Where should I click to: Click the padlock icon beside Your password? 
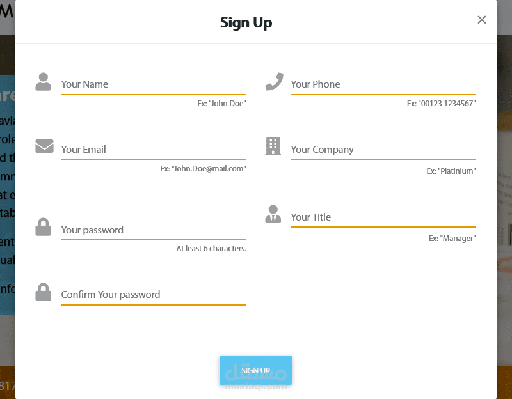[x=44, y=227]
